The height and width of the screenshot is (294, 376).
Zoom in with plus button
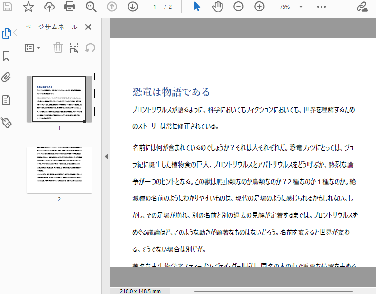point(259,7)
